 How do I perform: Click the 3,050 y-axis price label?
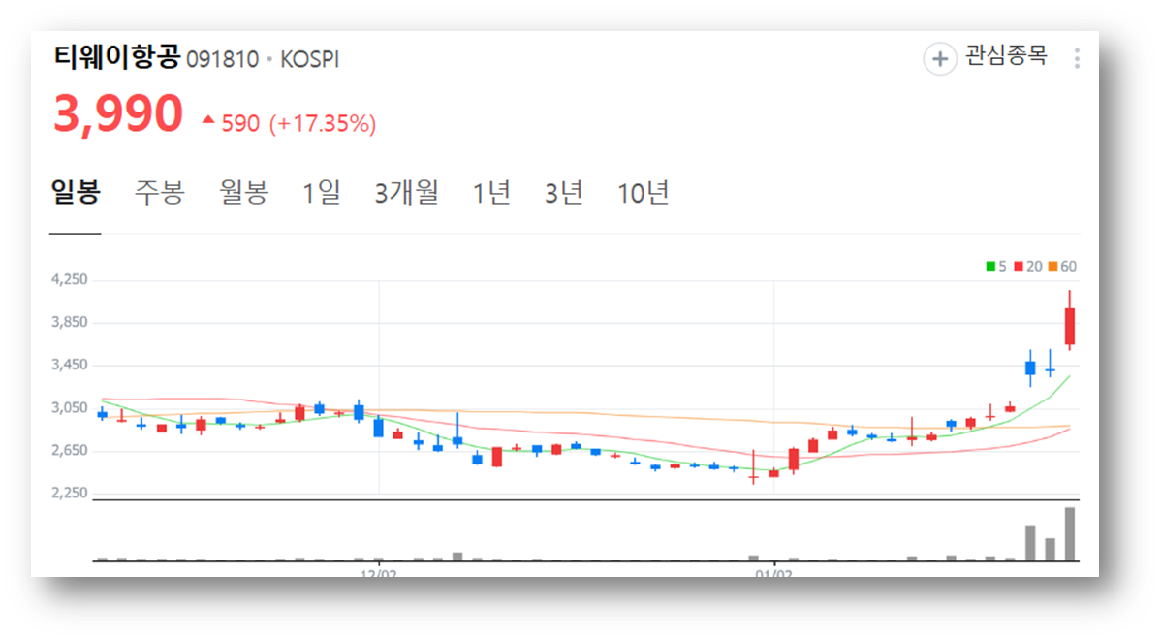(x=69, y=407)
